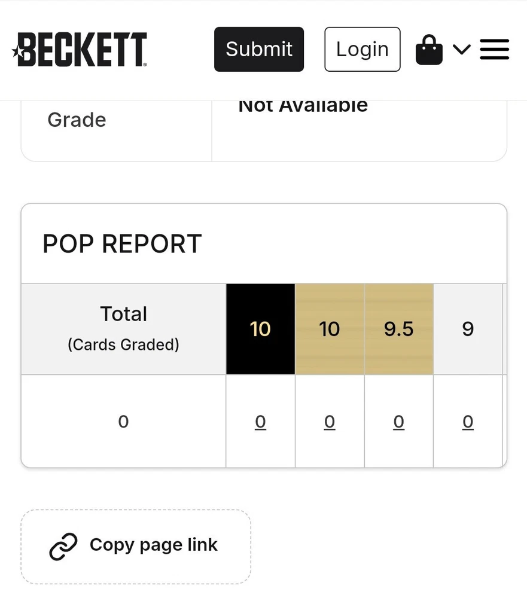Click the Beckett logo
The image size is (527, 598).
(x=80, y=49)
